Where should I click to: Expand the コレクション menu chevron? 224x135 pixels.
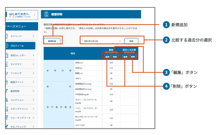33,100
